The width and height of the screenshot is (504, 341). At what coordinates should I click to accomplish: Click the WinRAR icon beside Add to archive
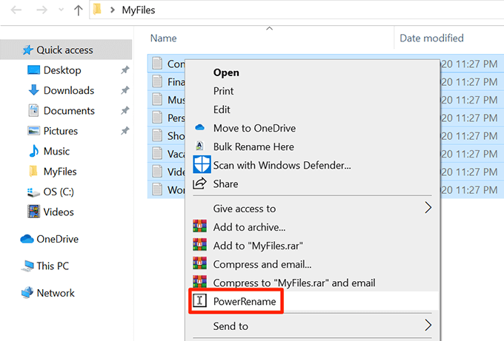click(x=199, y=227)
